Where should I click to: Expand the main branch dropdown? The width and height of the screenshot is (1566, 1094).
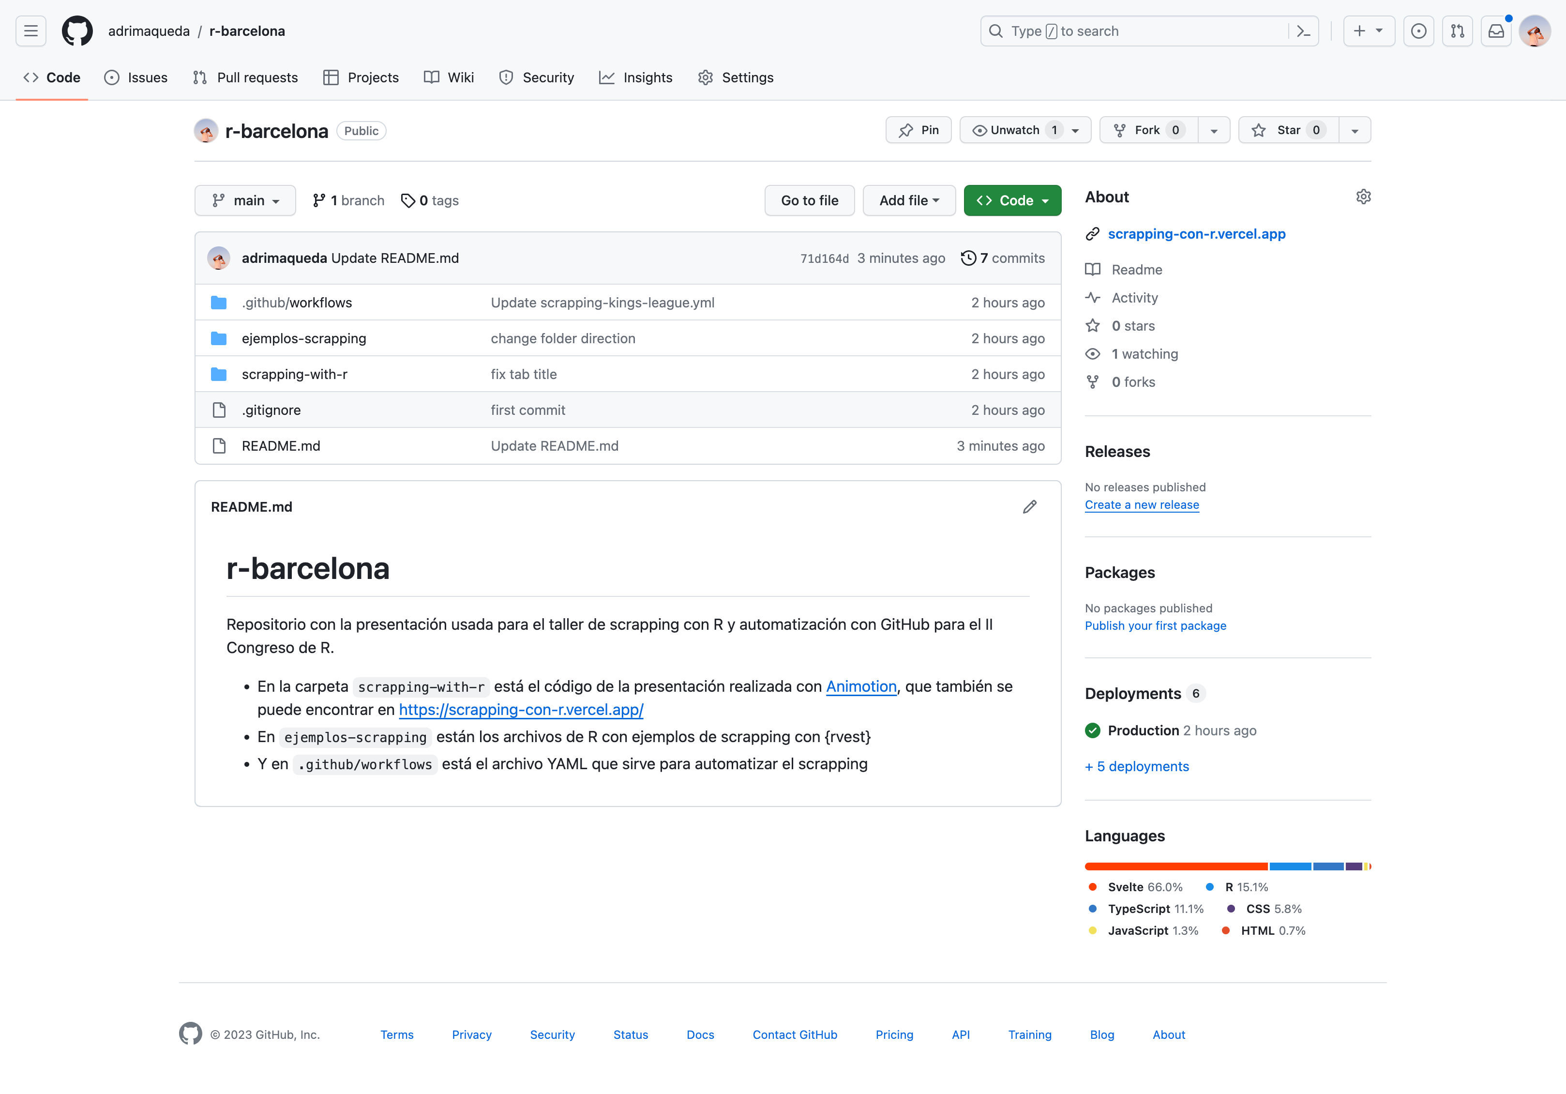pos(245,200)
